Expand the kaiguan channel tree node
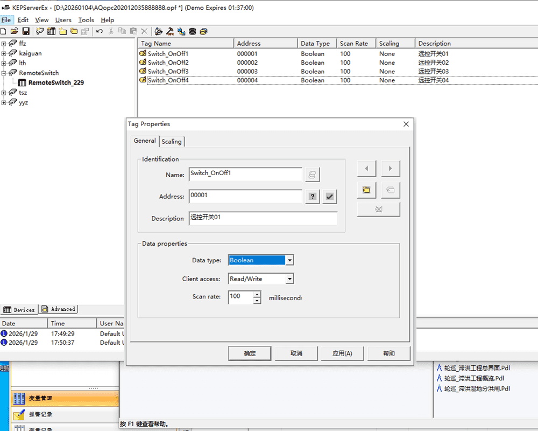The height and width of the screenshot is (431, 538). click(4, 53)
